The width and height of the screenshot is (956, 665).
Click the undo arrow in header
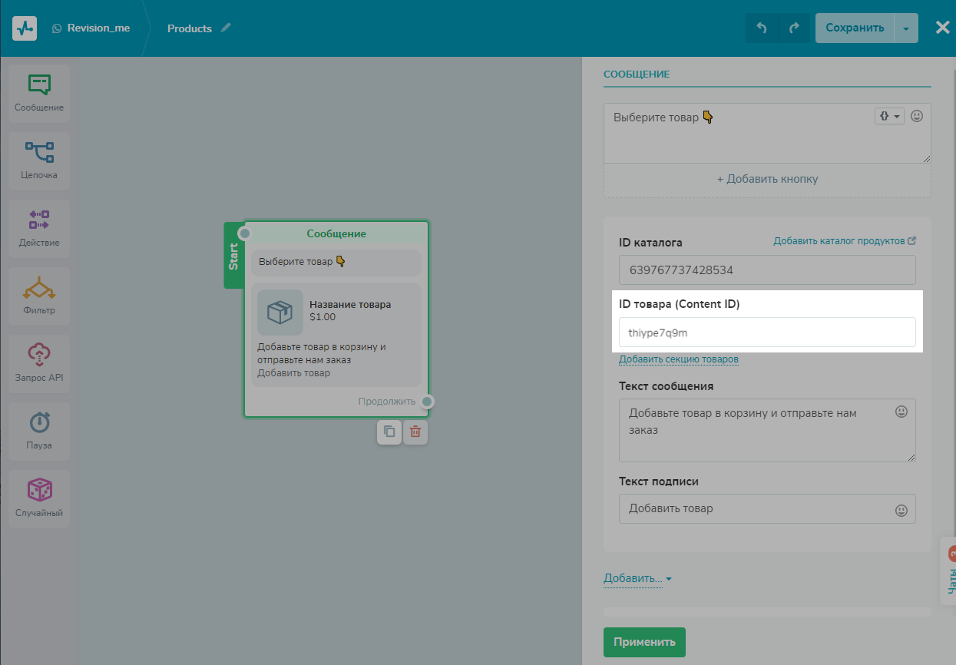pos(762,28)
